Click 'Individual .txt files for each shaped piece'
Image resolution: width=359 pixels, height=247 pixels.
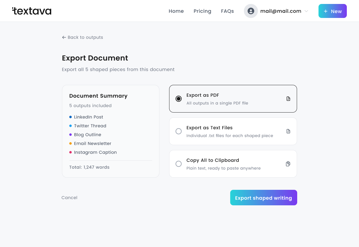click(230, 136)
